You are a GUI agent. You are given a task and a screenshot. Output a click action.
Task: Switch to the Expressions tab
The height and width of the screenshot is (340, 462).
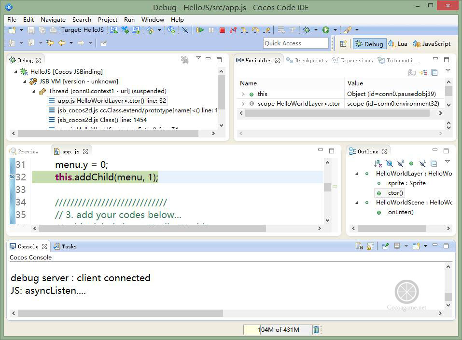coord(353,60)
